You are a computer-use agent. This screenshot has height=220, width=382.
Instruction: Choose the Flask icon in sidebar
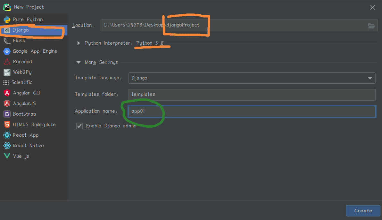(7, 41)
